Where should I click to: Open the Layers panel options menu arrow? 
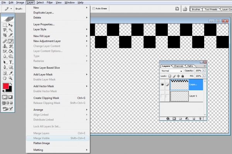tap(205, 66)
